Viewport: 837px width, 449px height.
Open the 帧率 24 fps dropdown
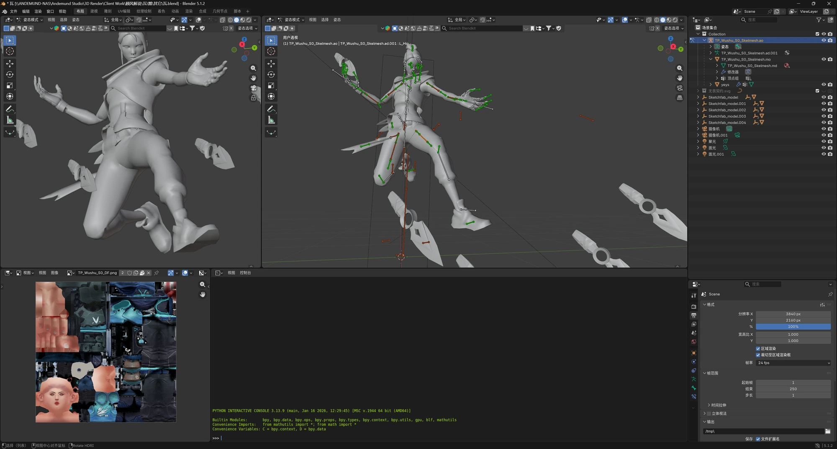point(793,363)
